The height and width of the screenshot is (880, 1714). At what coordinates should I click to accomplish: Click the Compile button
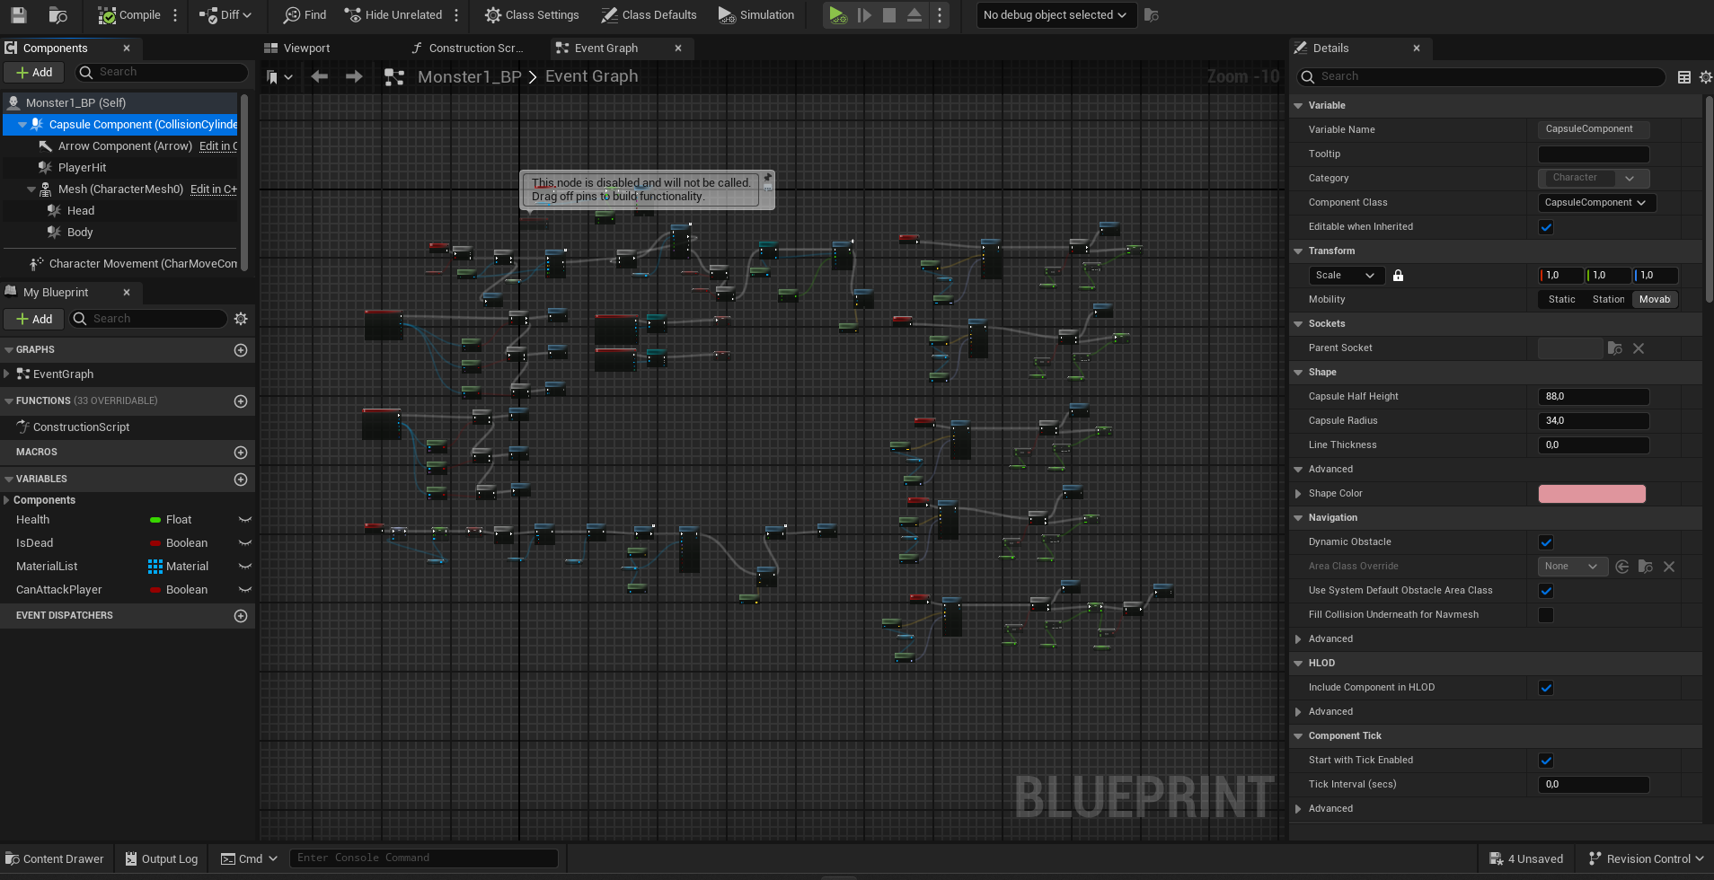click(x=129, y=15)
